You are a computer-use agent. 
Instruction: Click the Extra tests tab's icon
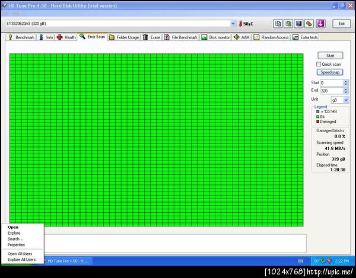click(x=295, y=37)
